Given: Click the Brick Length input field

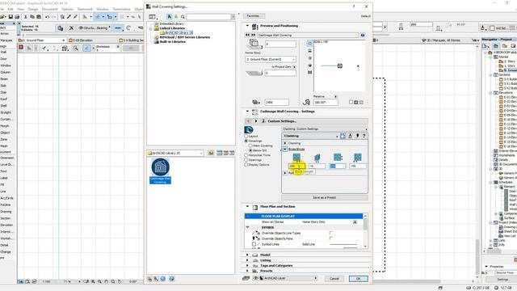Looking at the screenshot, I should pos(296,166).
